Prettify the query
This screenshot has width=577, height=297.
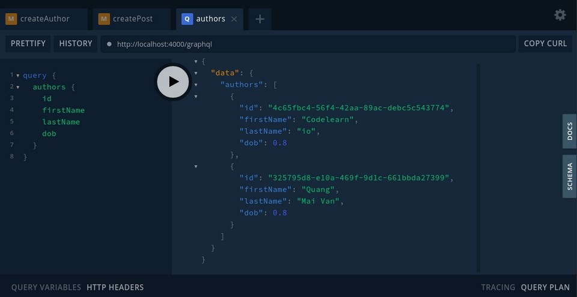pos(28,44)
